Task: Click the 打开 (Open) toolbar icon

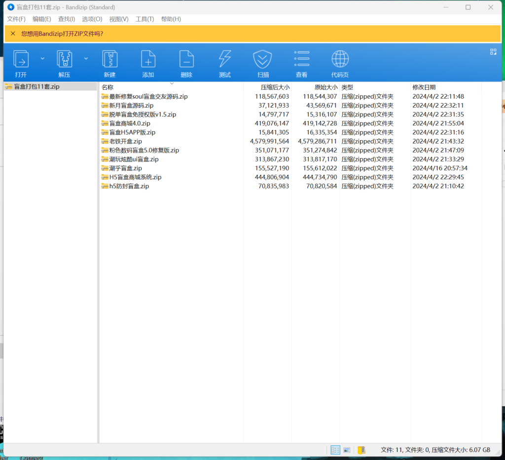Action: click(x=21, y=59)
